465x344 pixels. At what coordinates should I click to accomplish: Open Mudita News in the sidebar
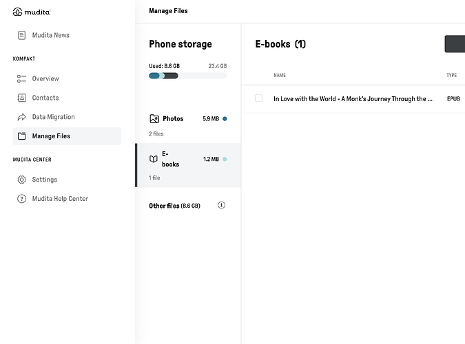(x=67, y=35)
